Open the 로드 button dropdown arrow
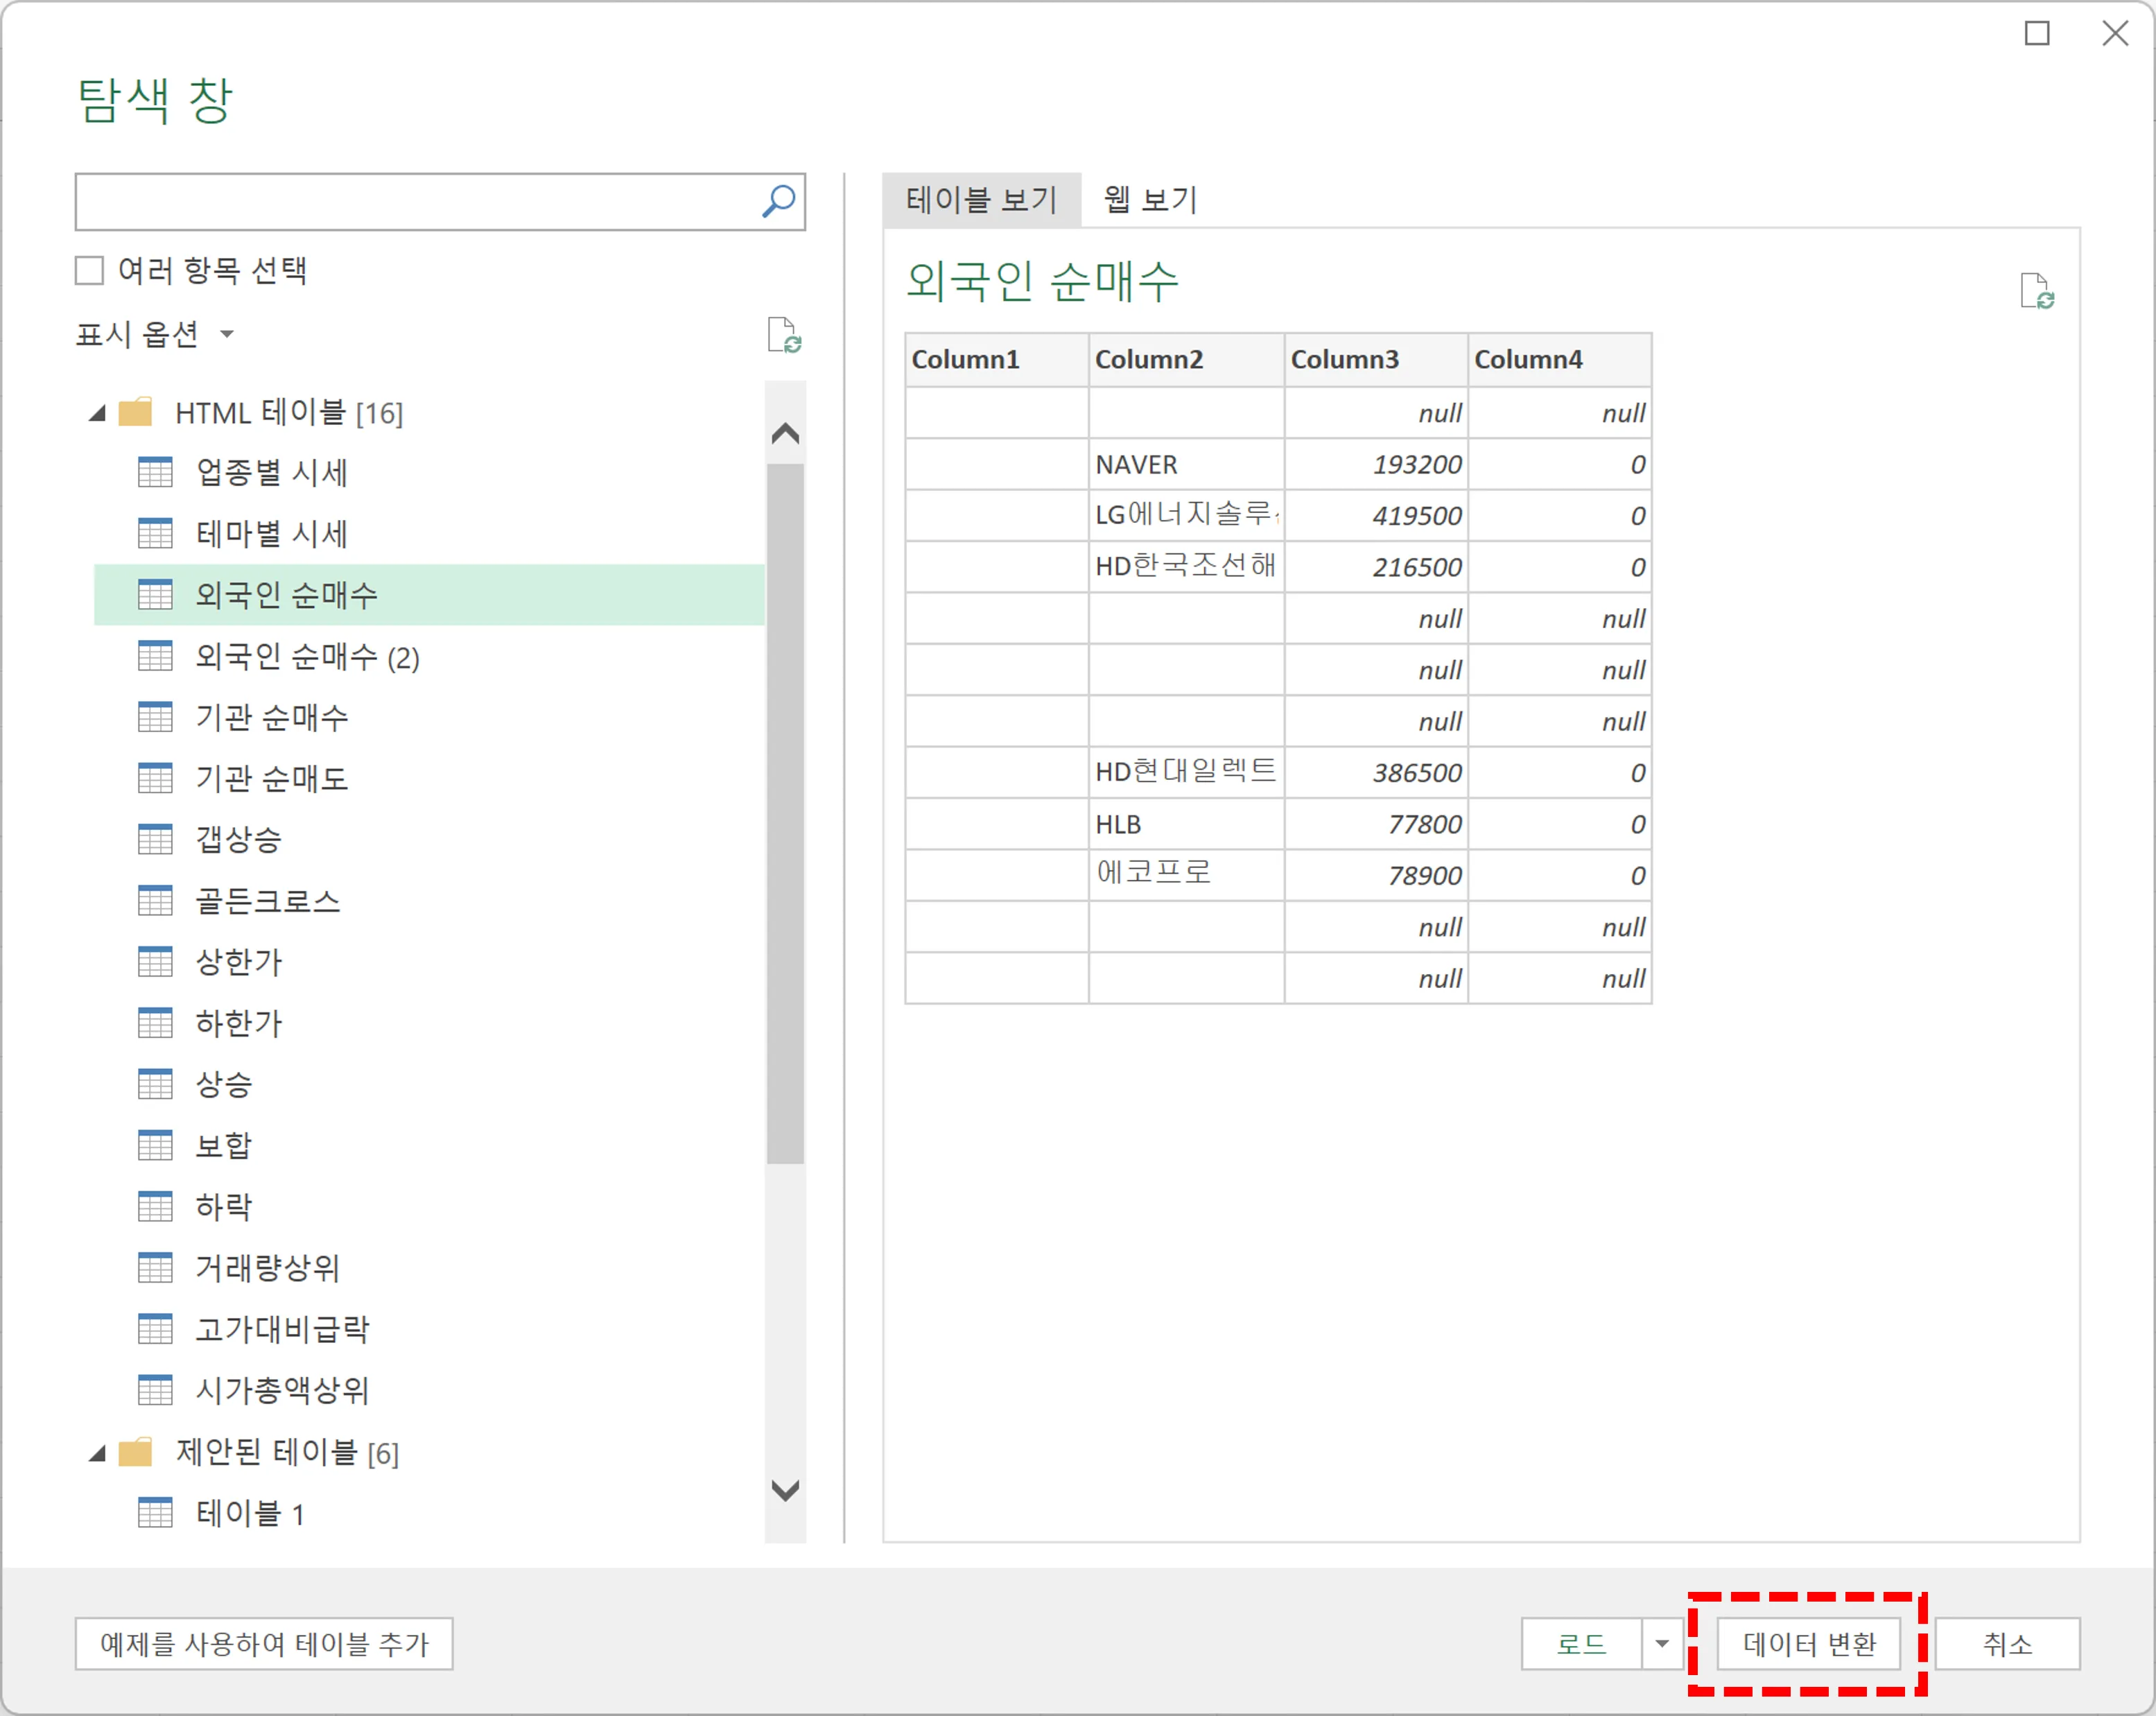 (1662, 1644)
